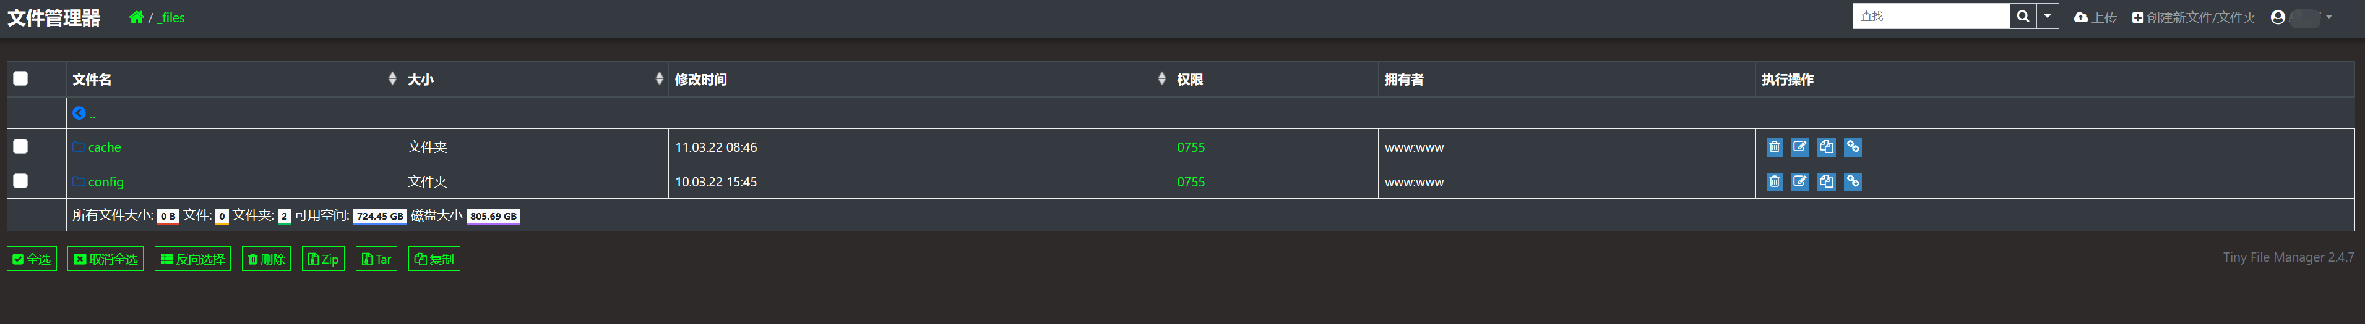Tick the checkbox for config folder
The height and width of the screenshot is (324, 2365).
pos(20,181)
